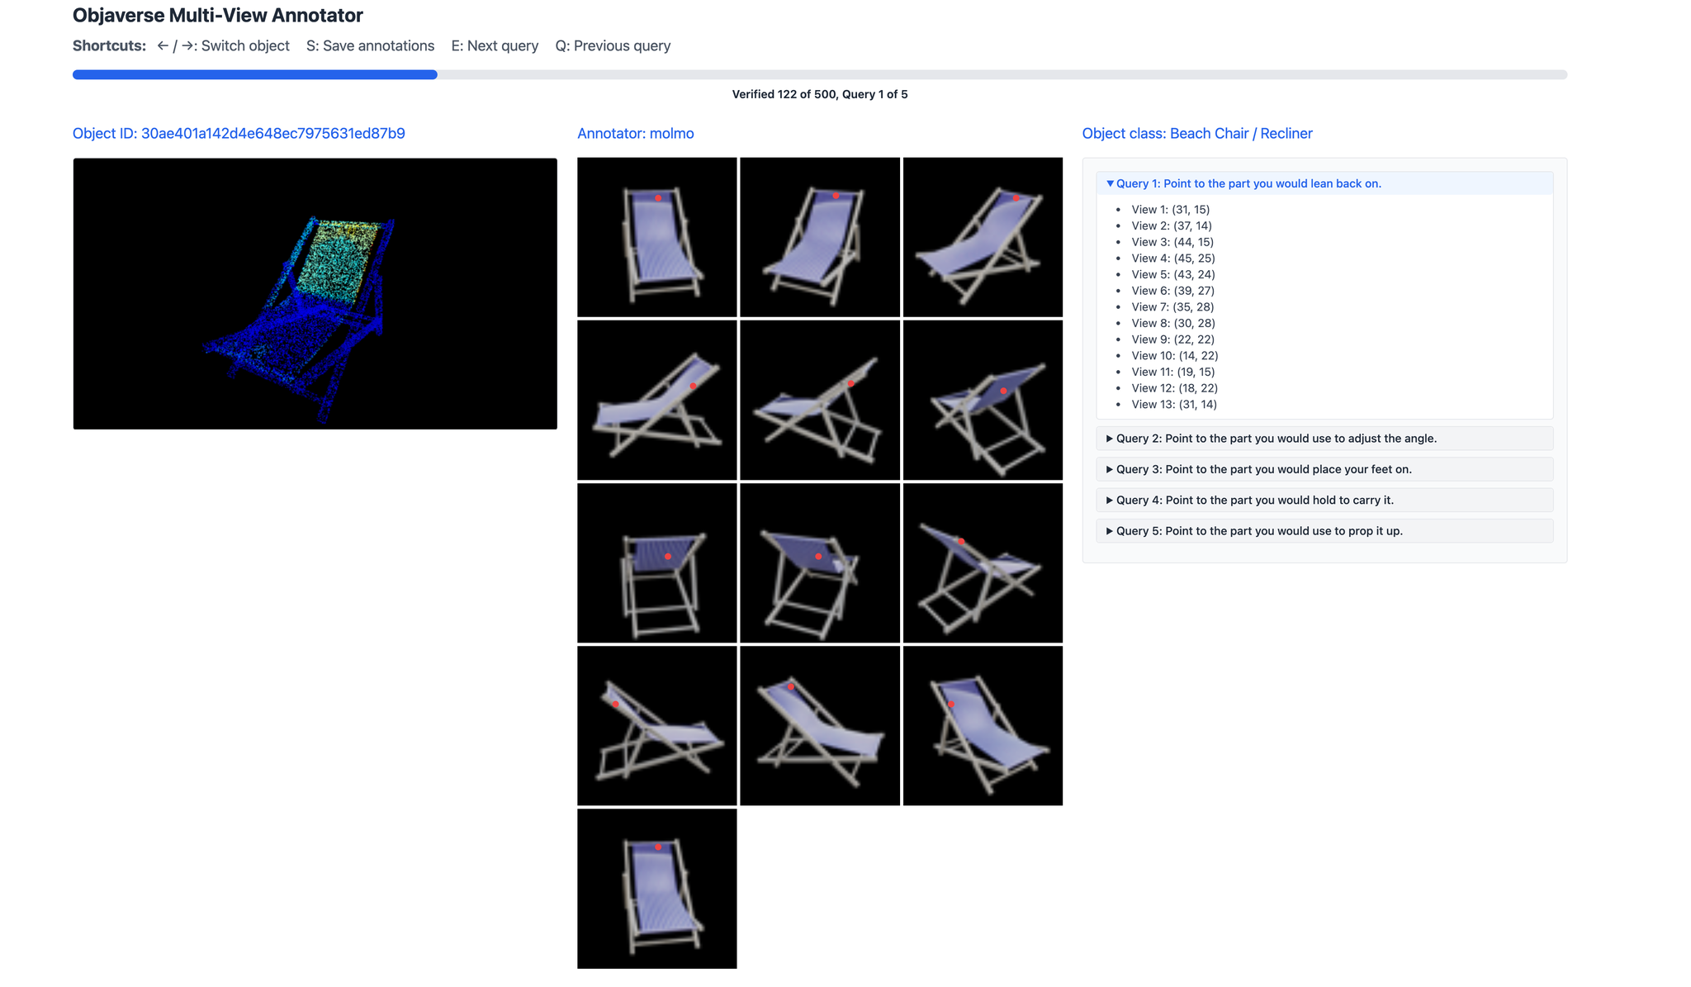Expand Query 4 hold to carry it
This screenshot has height=987, width=1691.
[x=1324, y=500]
